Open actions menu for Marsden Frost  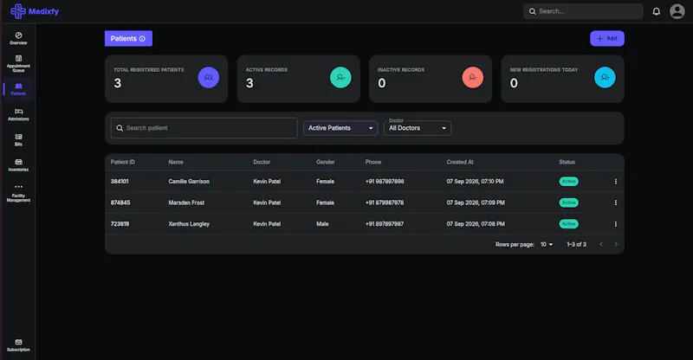pyautogui.click(x=616, y=202)
